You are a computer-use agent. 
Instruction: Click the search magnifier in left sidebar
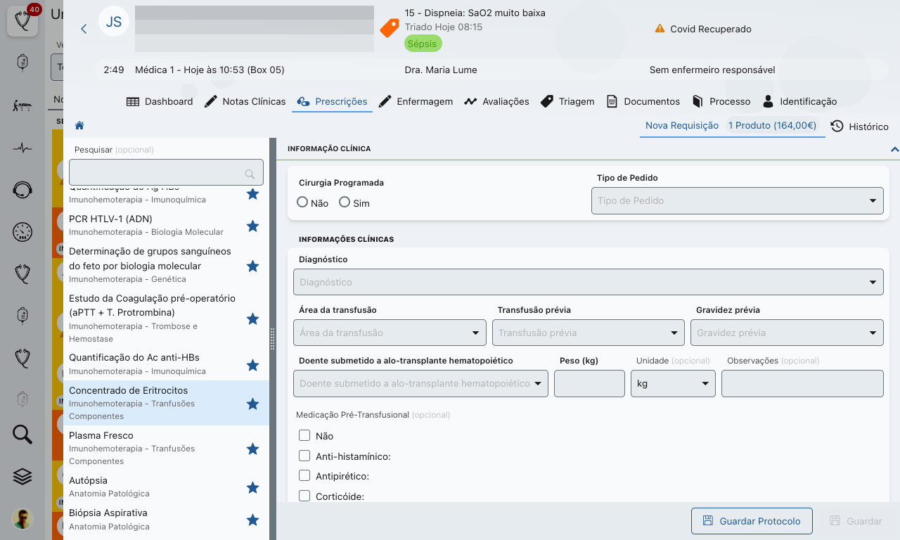point(22,435)
